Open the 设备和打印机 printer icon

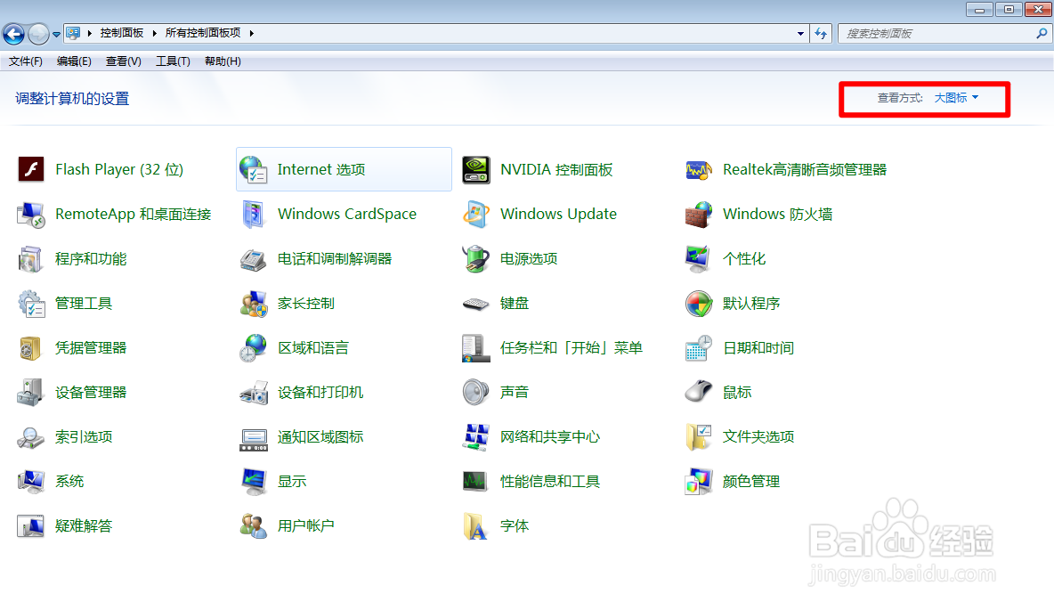[254, 392]
